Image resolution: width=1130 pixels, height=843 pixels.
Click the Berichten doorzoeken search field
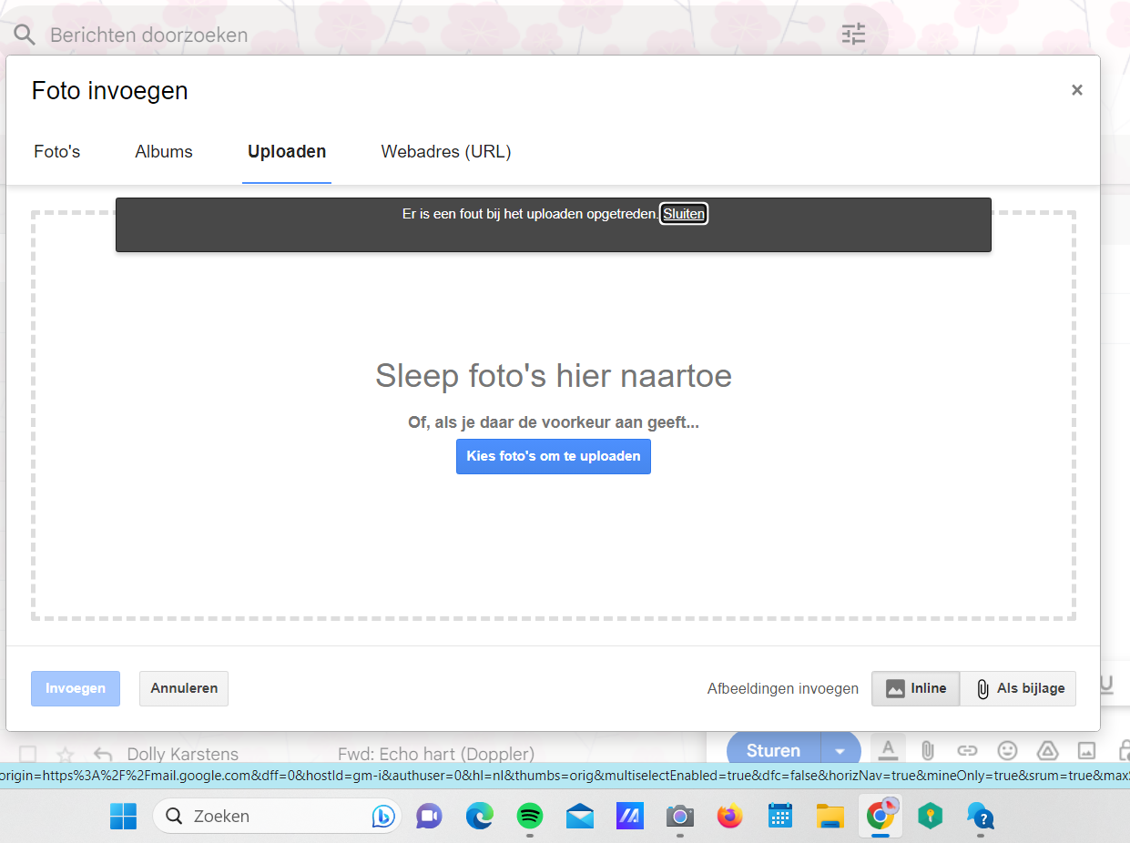point(364,36)
